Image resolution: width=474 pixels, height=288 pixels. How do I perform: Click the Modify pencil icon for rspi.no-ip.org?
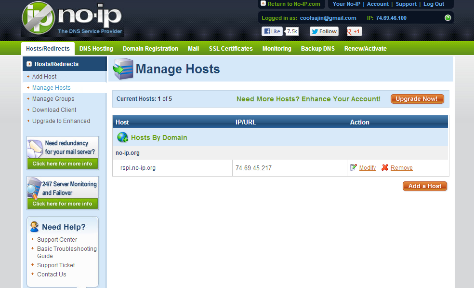tap(354, 167)
